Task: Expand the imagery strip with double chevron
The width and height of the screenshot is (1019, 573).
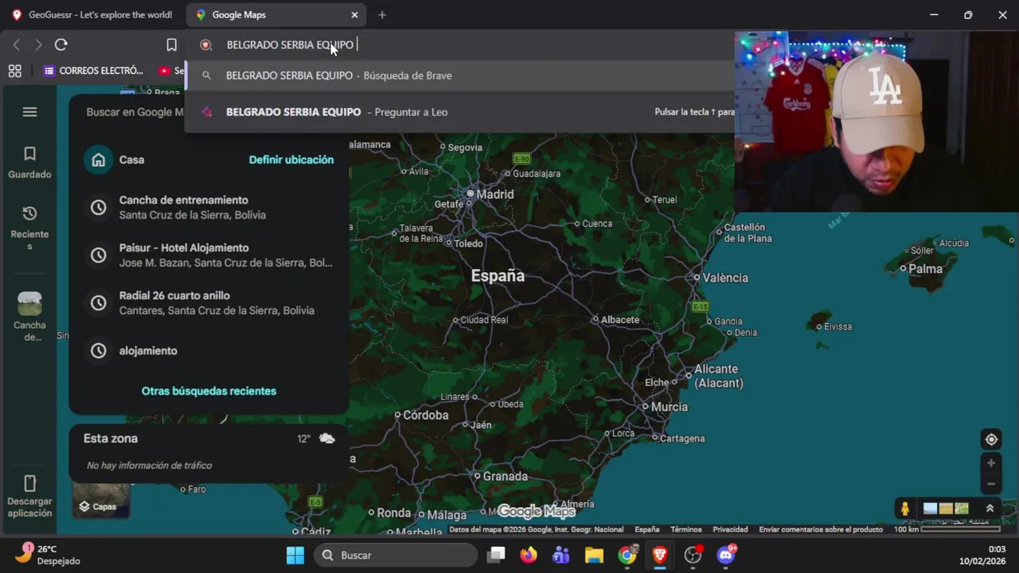Action: coord(990,509)
